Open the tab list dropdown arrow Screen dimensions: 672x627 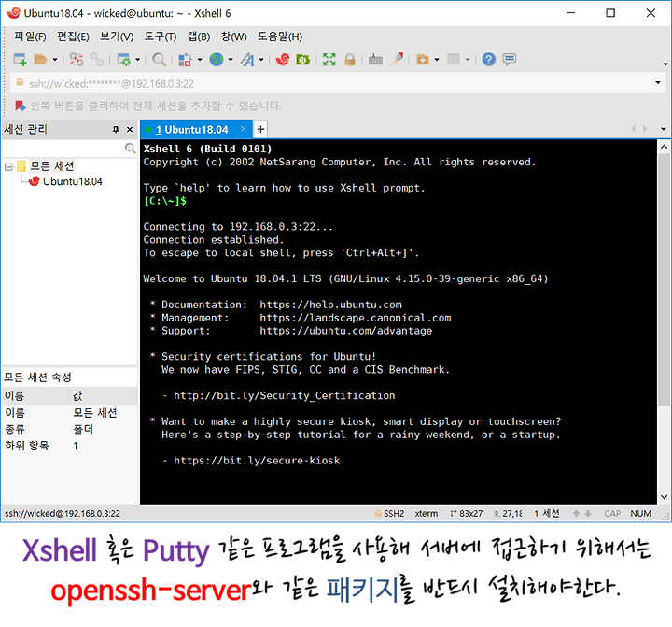pyautogui.click(x=663, y=129)
